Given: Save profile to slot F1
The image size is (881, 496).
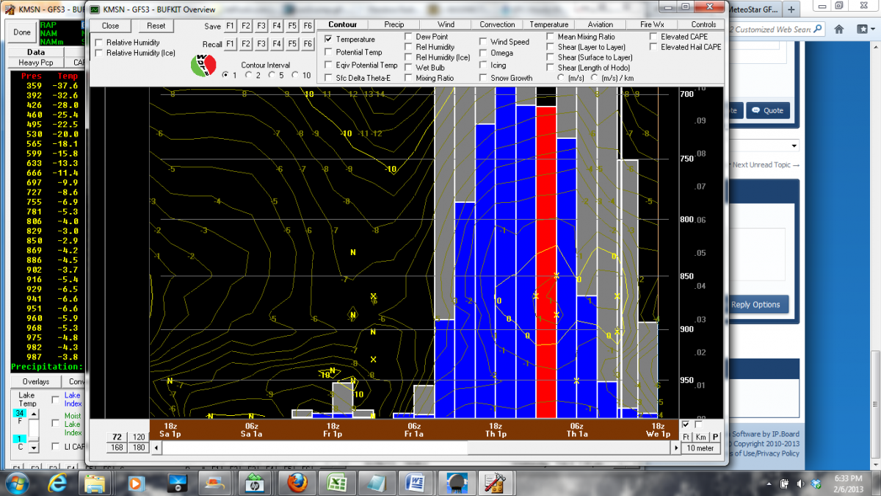Looking at the screenshot, I should point(231,26).
